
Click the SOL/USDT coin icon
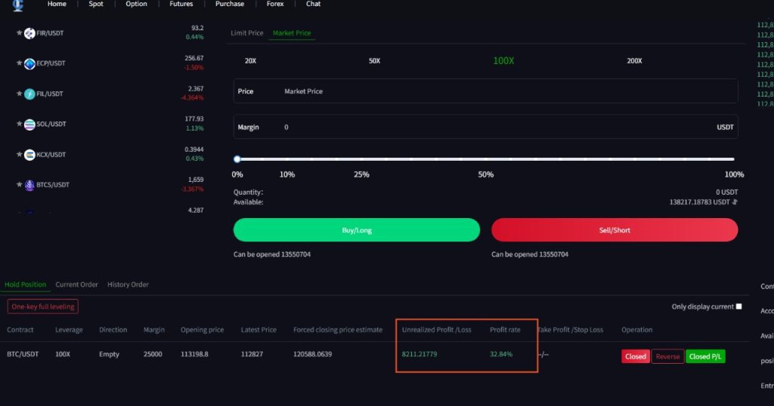coord(29,125)
